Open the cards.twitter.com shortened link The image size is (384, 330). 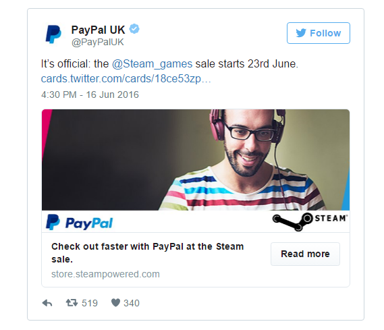click(126, 79)
